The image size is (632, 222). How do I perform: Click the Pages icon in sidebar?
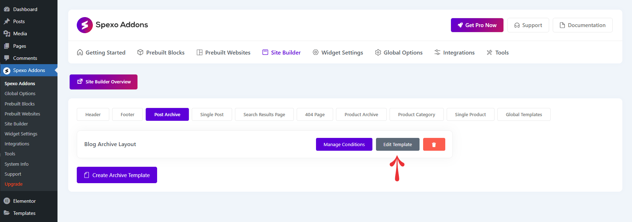7,46
